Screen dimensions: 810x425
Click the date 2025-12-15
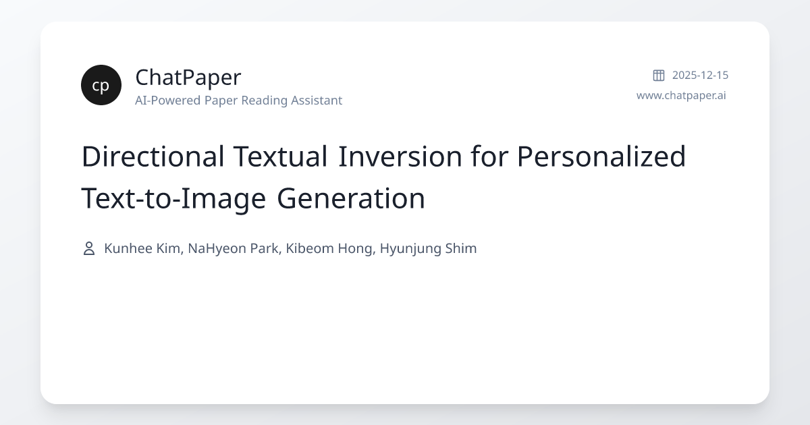point(700,75)
